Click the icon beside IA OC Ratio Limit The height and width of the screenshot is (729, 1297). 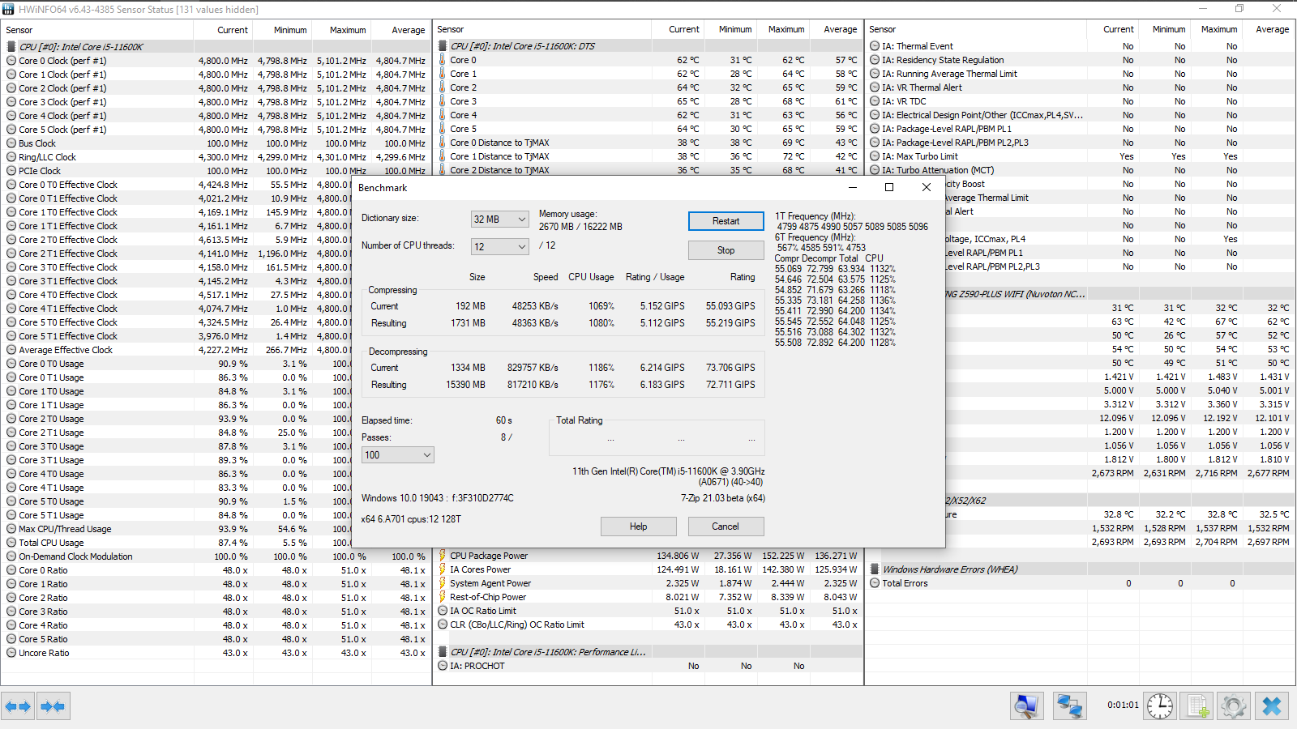(443, 611)
